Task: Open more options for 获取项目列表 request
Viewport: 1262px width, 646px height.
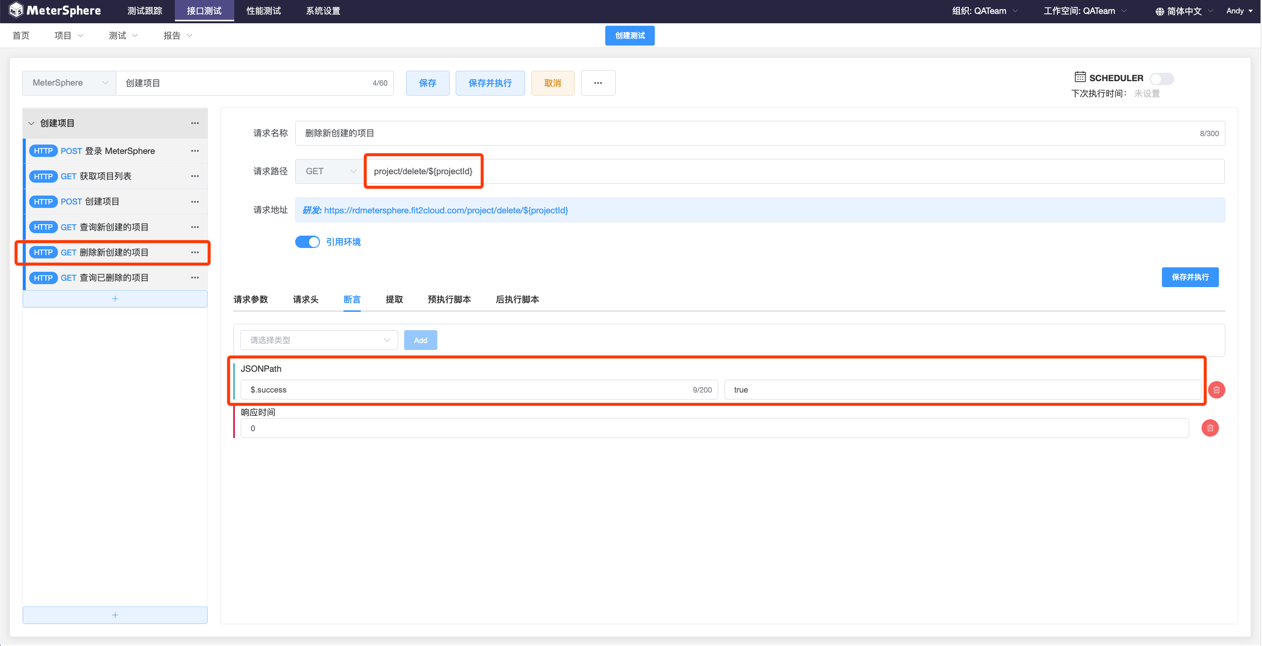Action: [x=195, y=176]
